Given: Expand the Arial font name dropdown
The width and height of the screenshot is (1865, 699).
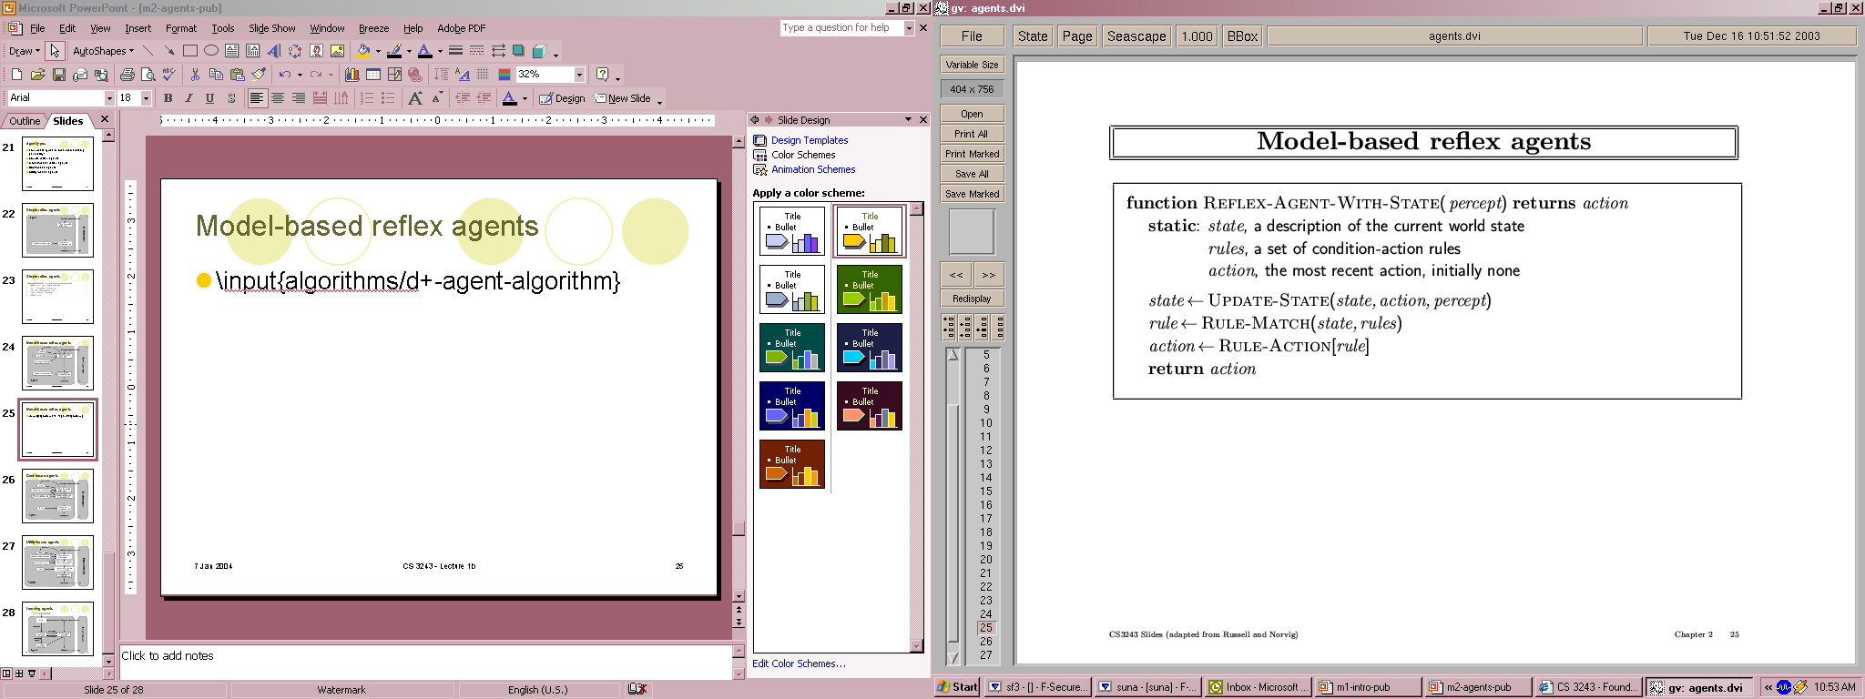Looking at the screenshot, I should point(109,98).
